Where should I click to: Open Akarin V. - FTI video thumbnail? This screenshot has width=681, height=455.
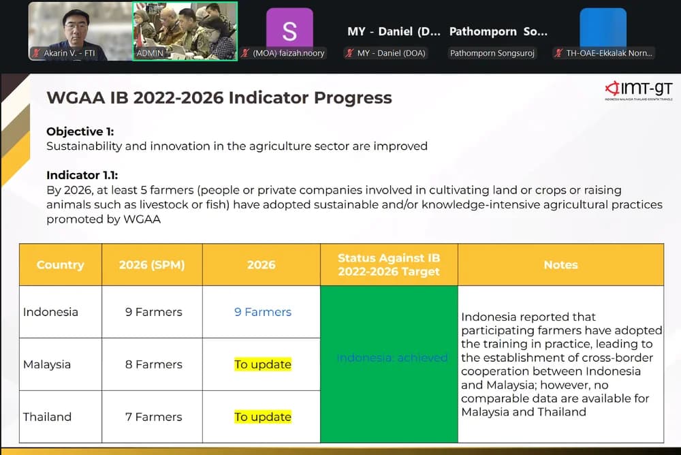(x=80, y=31)
